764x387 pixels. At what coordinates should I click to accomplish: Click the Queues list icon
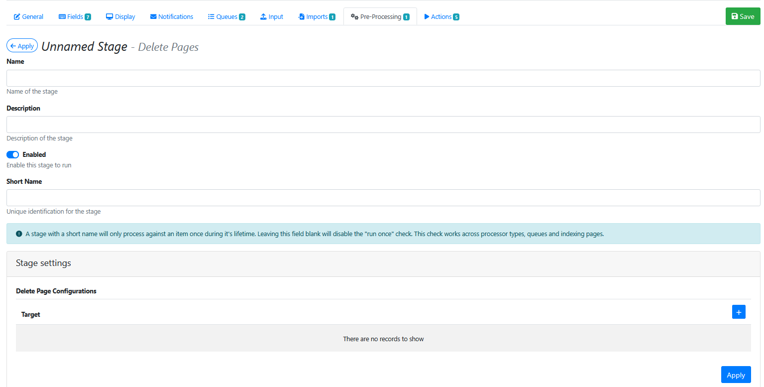click(211, 17)
